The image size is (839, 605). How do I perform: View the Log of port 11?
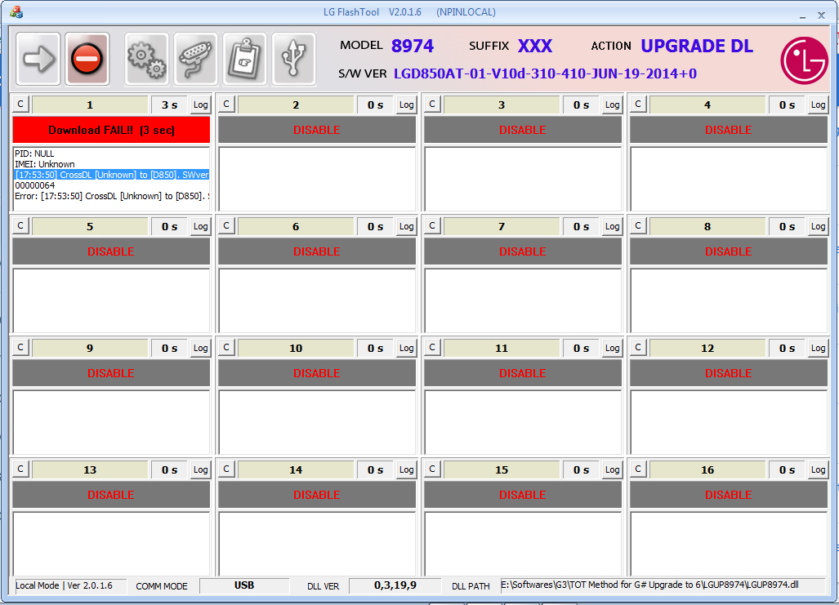(613, 349)
